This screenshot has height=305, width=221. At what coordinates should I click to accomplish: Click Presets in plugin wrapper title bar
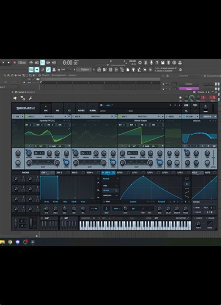click(x=200, y=92)
